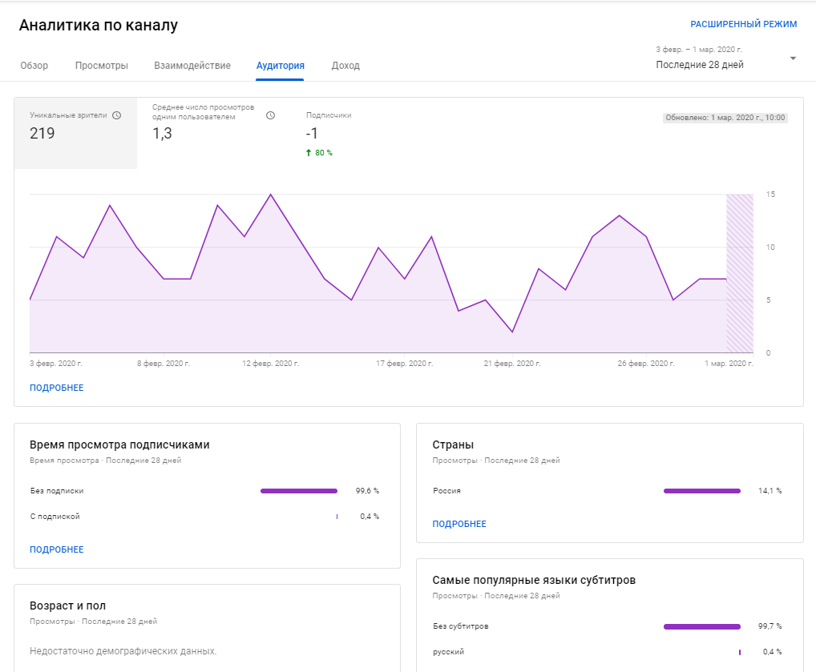This screenshot has height=672, width=816.
Task: Switch to the Обзор tab
Action: point(34,66)
